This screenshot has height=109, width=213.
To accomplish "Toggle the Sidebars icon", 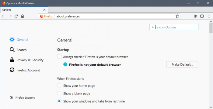I will tap(202, 16).
